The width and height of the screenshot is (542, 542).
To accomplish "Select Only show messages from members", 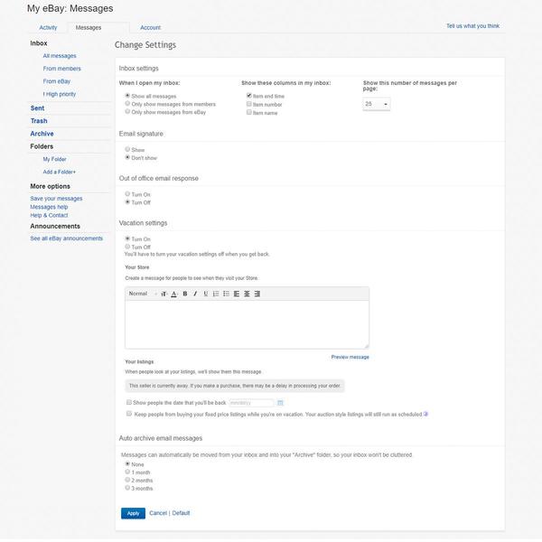I will [x=127, y=103].
